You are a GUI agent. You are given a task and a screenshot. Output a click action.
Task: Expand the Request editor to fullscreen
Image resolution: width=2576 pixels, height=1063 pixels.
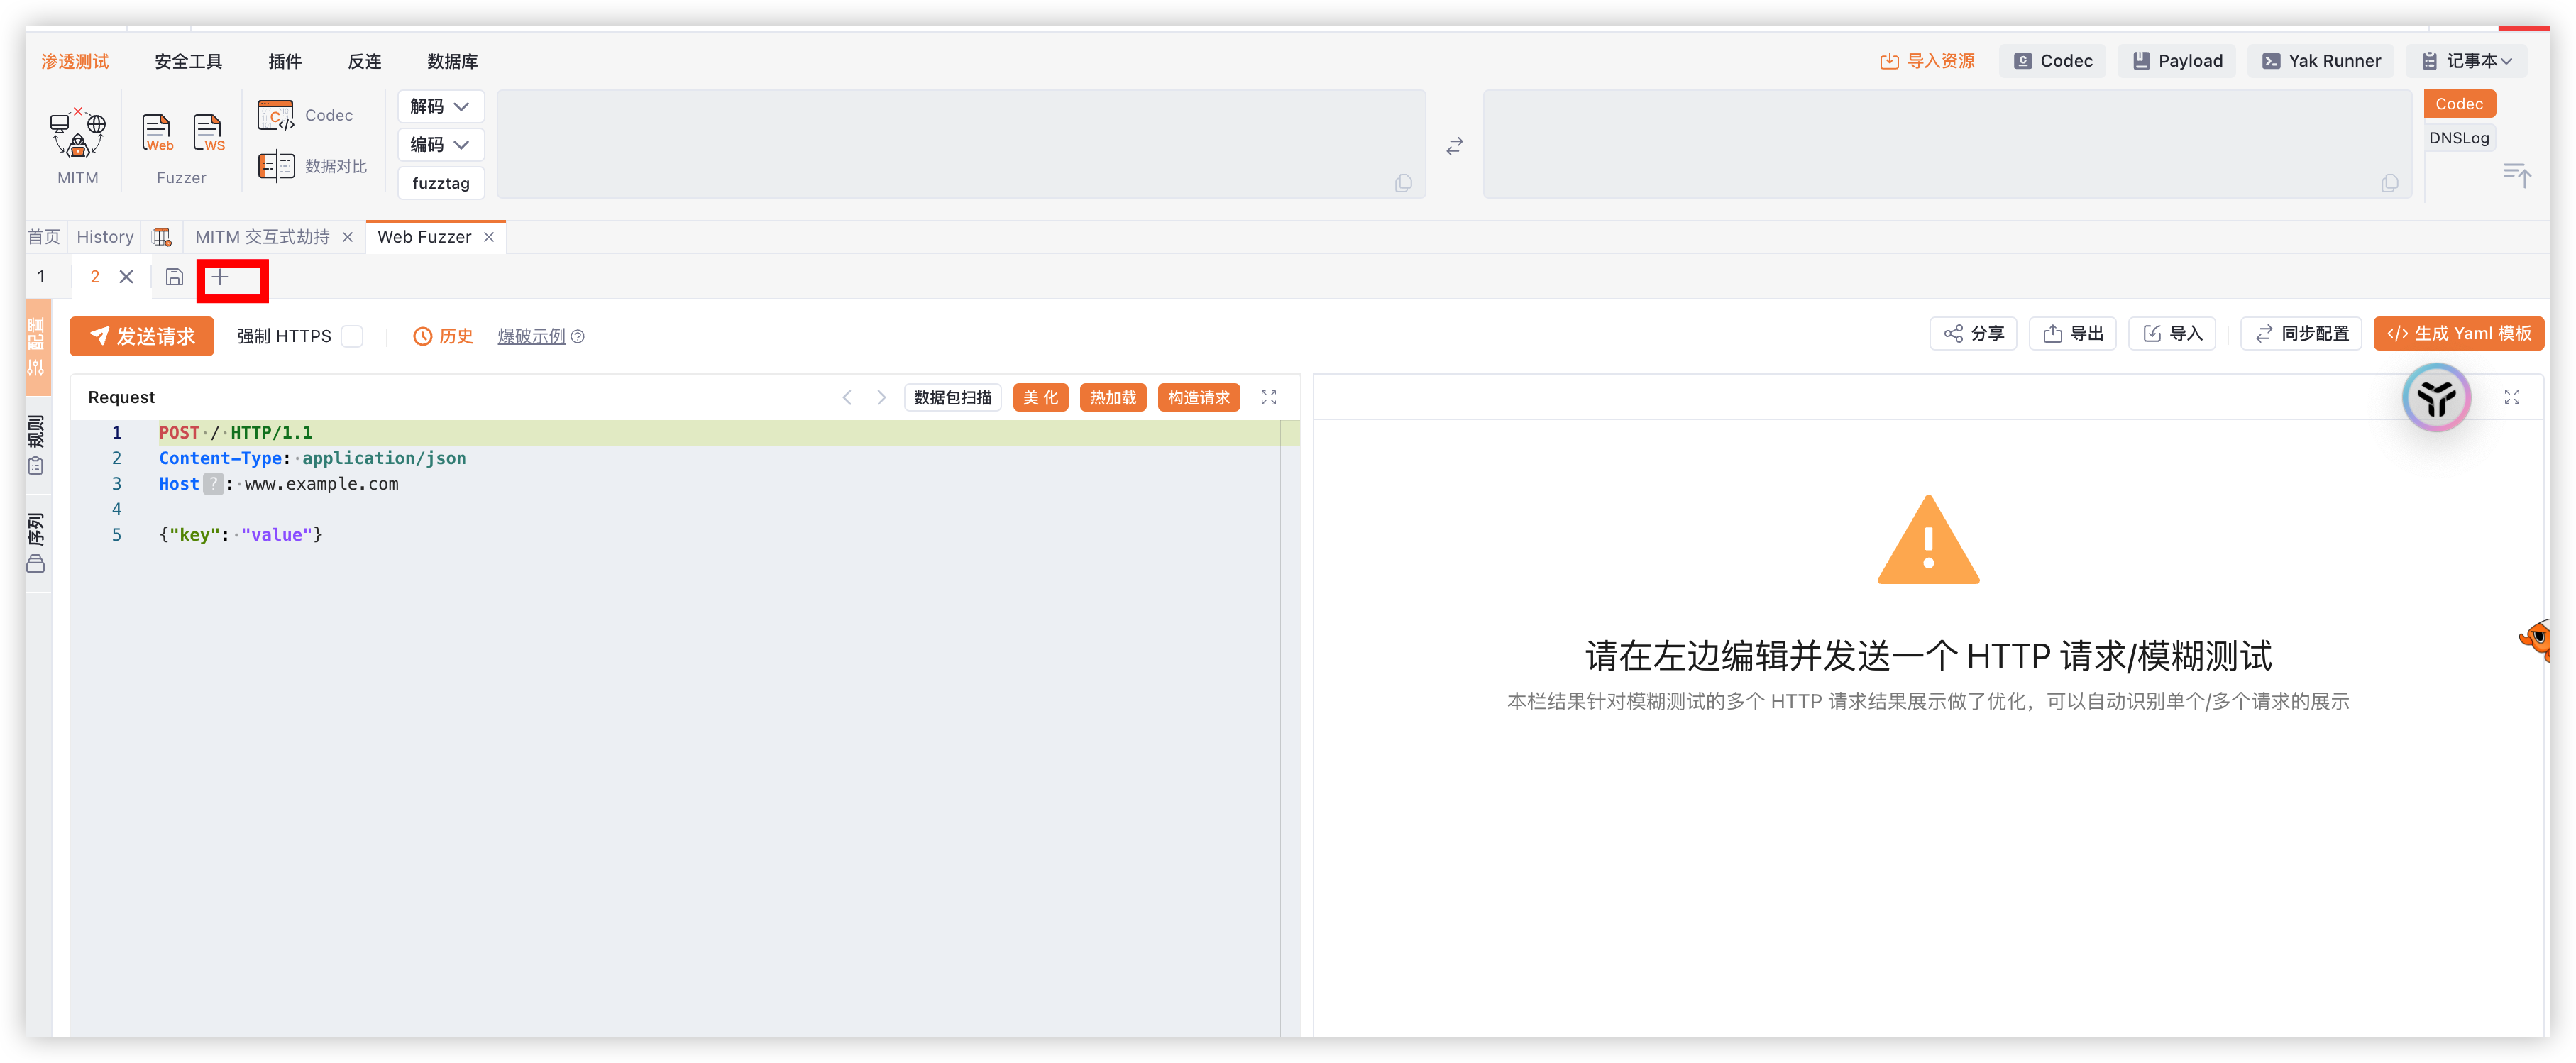pos(1268,397)
